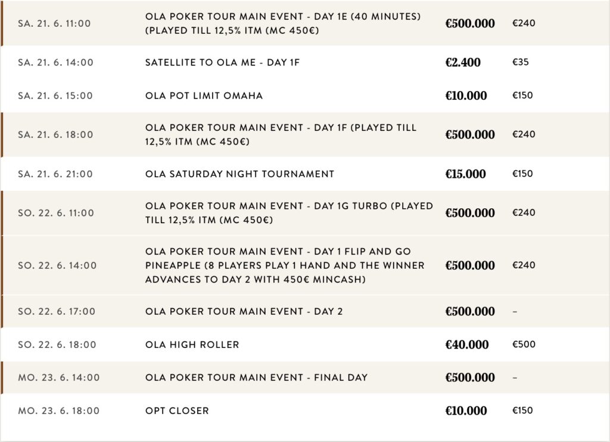The image size is (610, 442).
Task: Select Main Event Day 1E (40 minutes) title
Action: click(x=283, y=23)
